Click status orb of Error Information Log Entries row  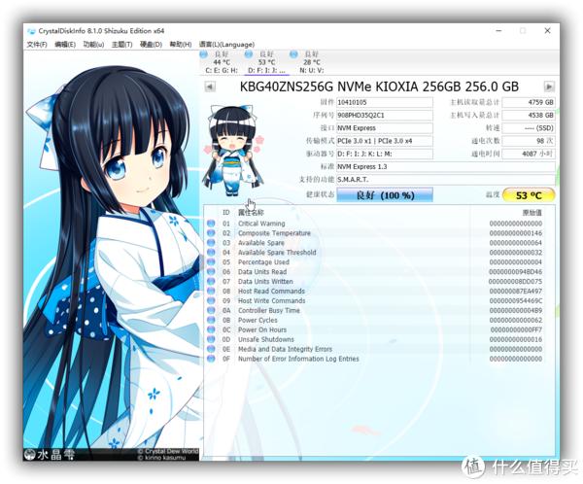[211, 359]
